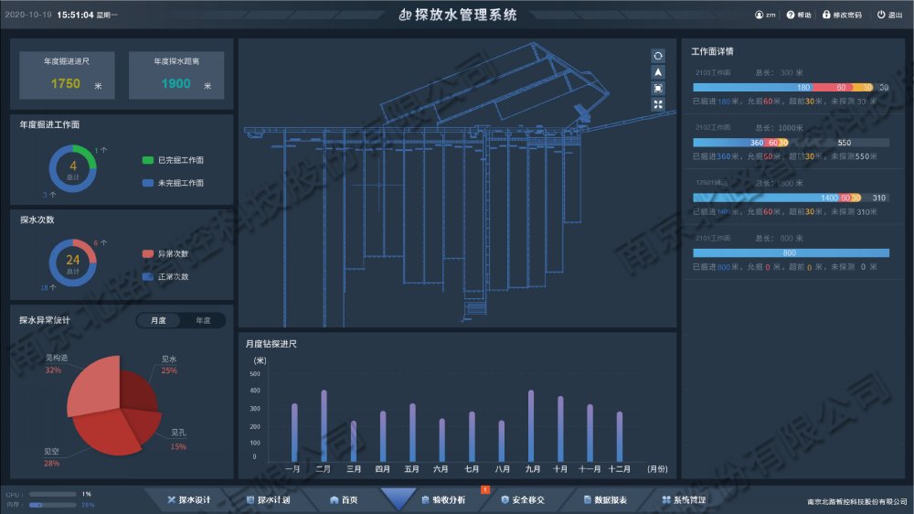Open the 帮助 help icon
This screenshot has height=514, width=914.
[791, 15]
